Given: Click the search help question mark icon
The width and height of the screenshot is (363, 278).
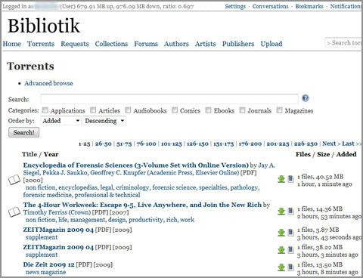Looking at the screenshot, I should click(x=306, y=98).
